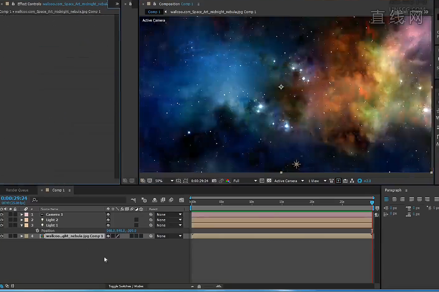
Task: Click the Reset Exposure icon beside +2.0
Action: point(360,181)
